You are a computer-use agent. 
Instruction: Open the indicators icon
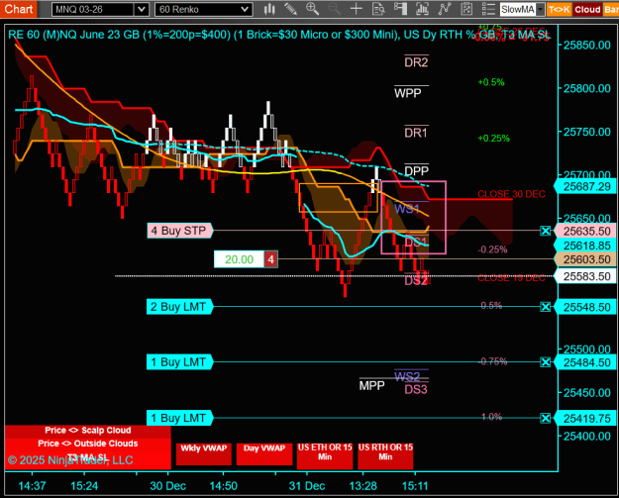tap(445, 9)
